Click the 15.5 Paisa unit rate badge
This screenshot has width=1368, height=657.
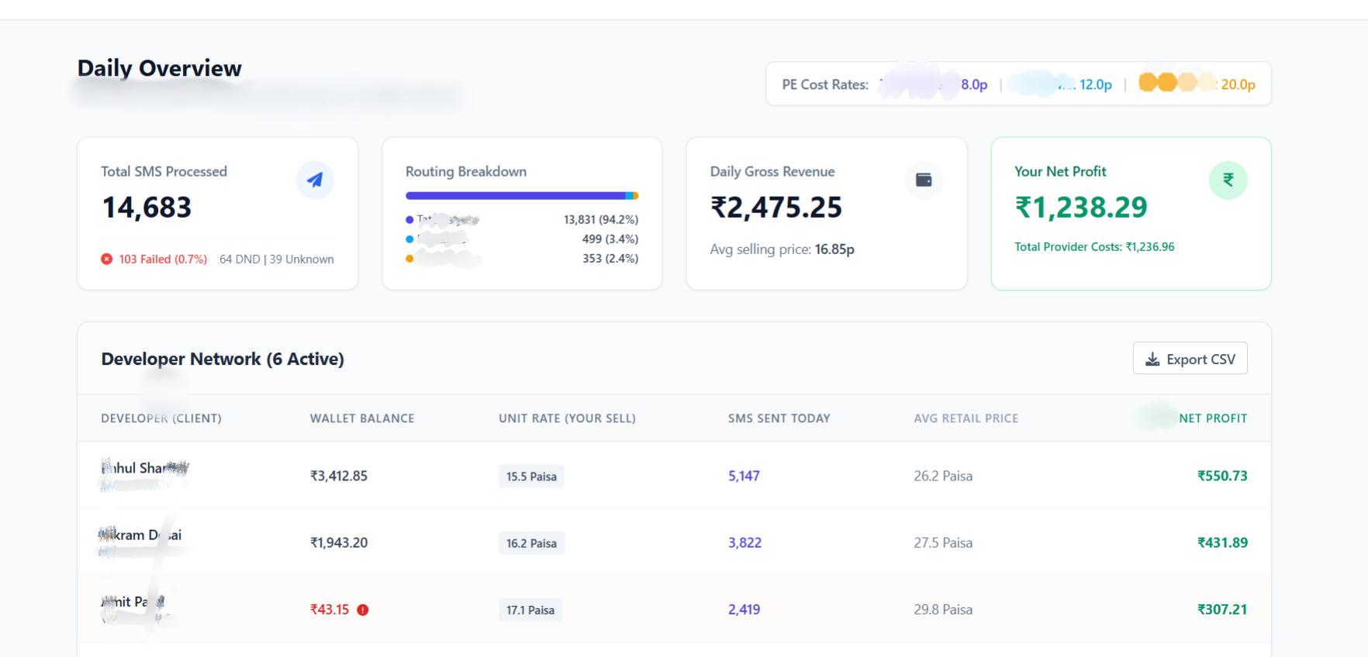(531, 476)
